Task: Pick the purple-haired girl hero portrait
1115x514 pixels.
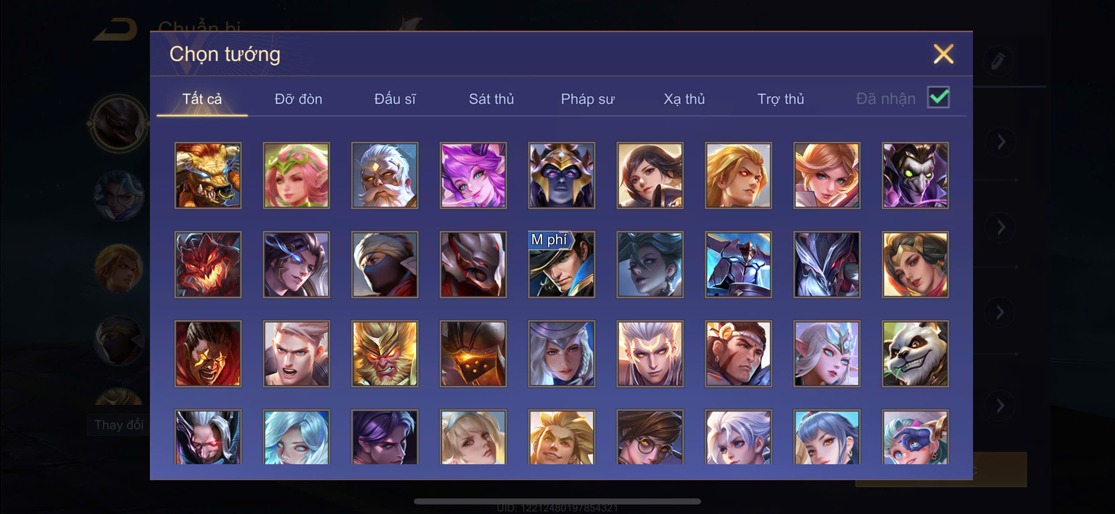Action: [x=473, y=175]
